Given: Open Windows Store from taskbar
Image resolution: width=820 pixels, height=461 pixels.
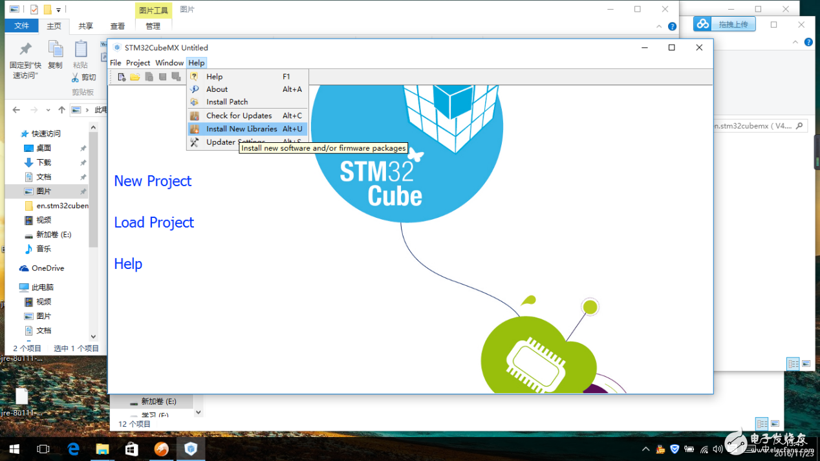Looking at the screenshot, I should [132, 449].
